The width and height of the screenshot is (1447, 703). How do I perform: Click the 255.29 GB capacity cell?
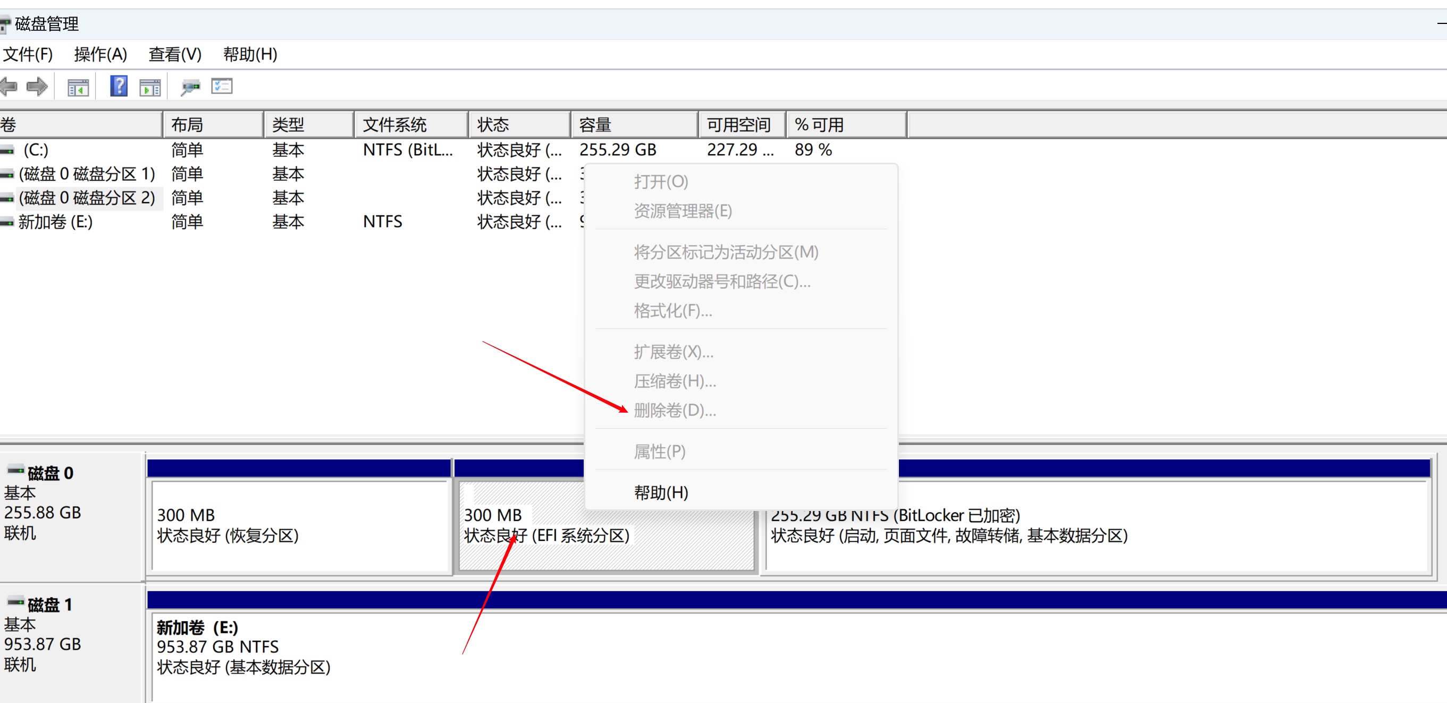(618, 150)
